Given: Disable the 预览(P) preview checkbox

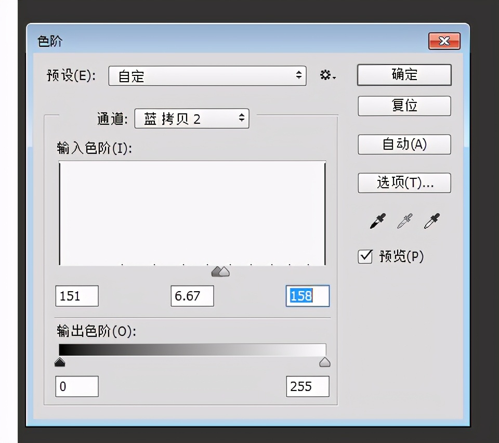Looking at the screenshot, I should point(365,256).
